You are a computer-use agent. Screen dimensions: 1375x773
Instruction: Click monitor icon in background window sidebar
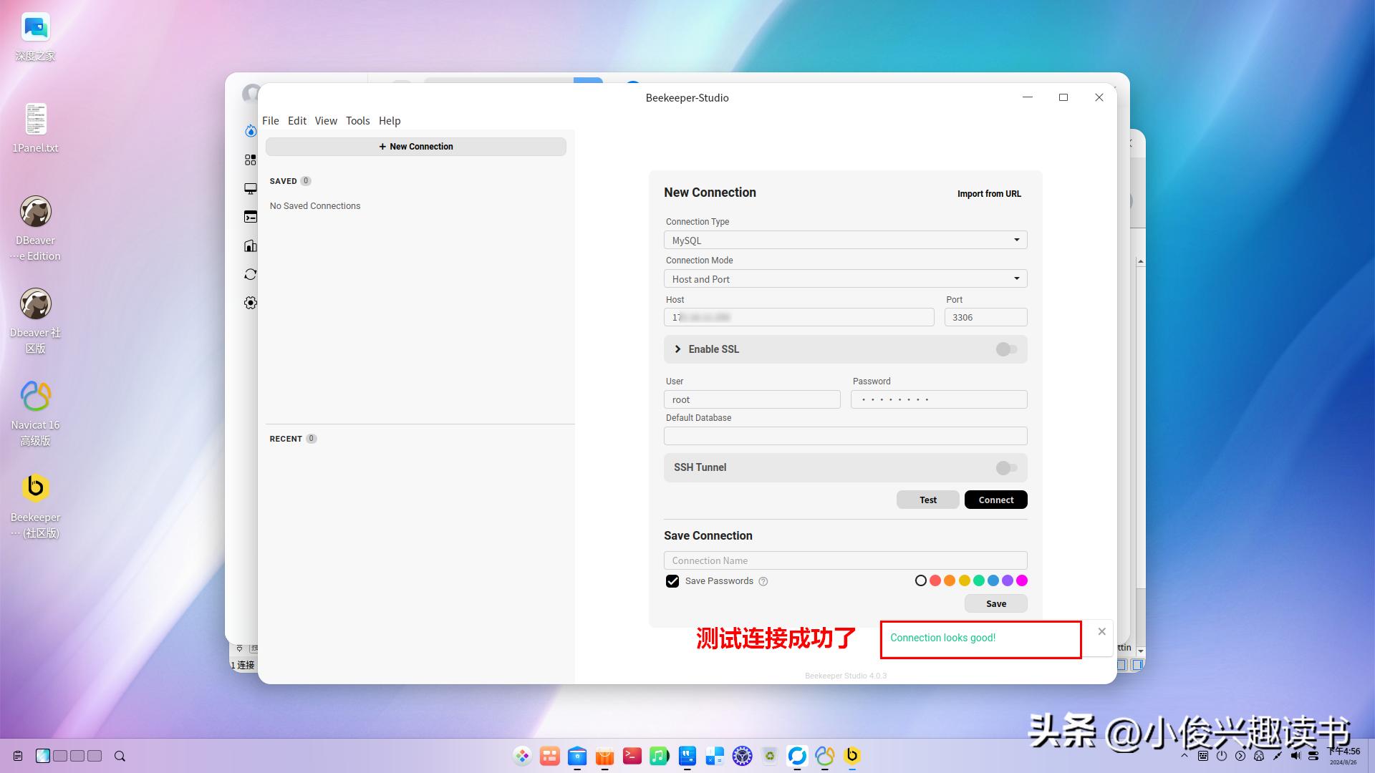250,188
